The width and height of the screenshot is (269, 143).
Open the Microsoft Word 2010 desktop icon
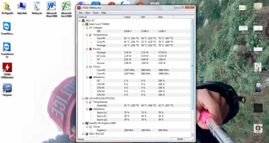click(x=51, y=9)
